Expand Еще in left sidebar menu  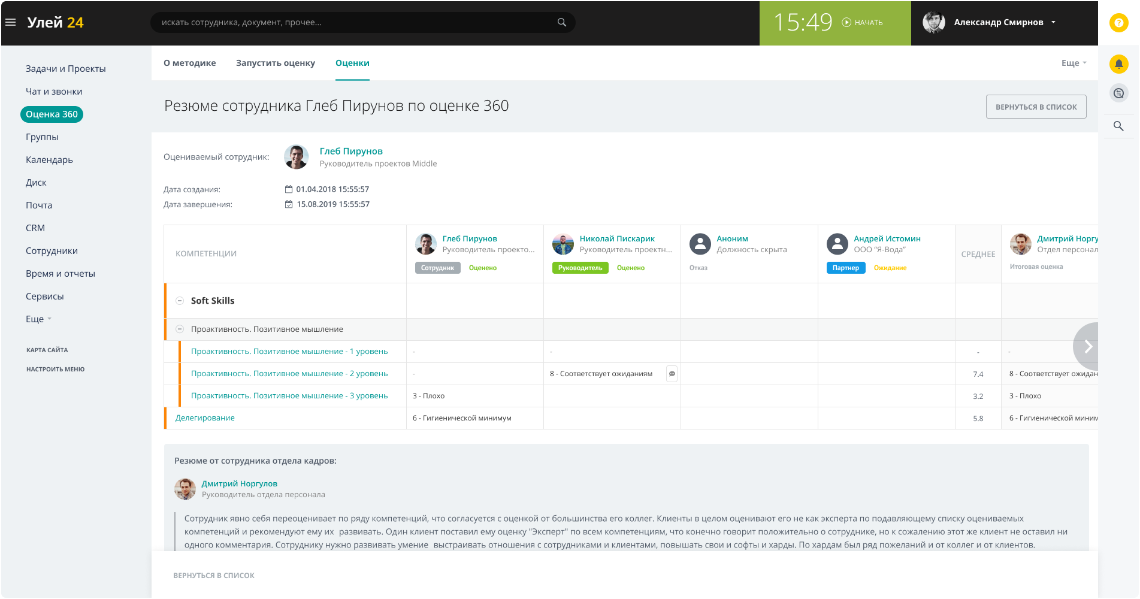(38, 319)
